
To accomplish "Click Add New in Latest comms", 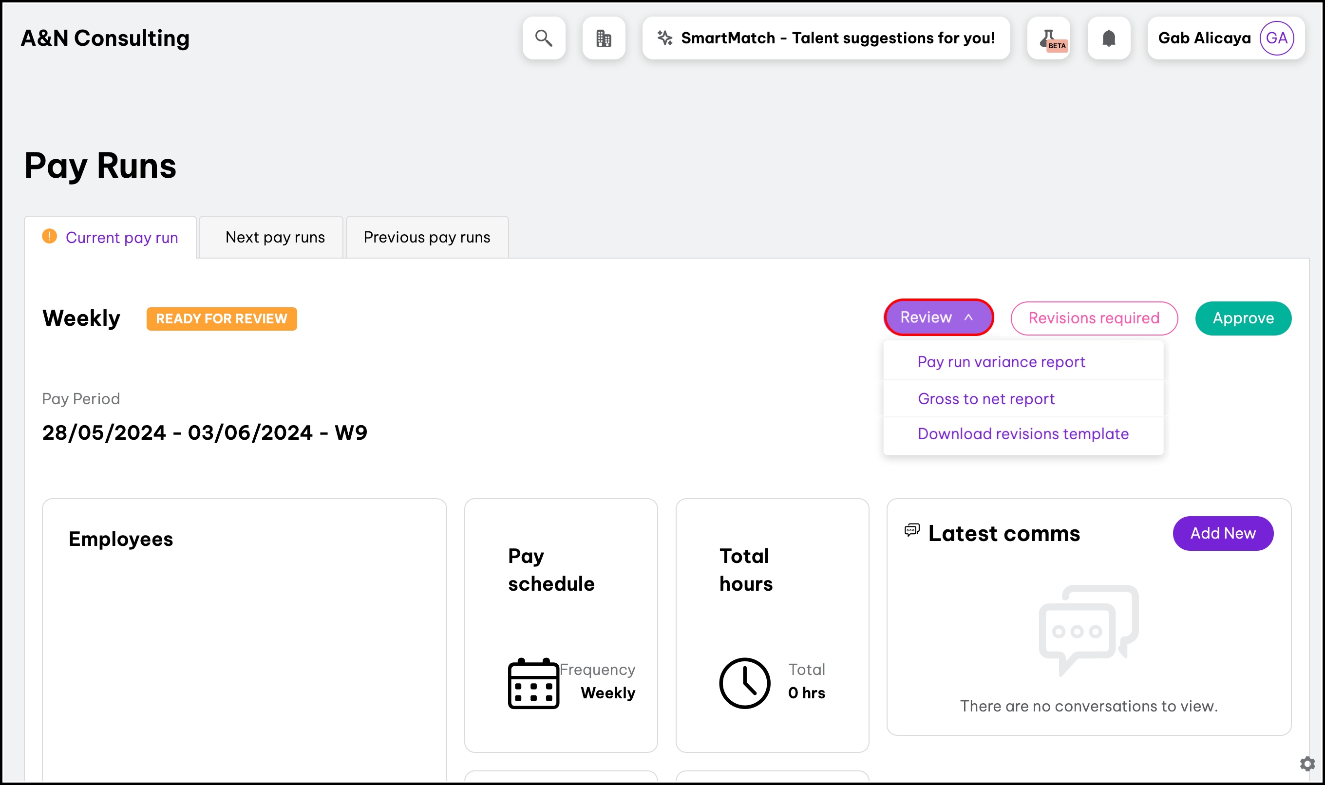I will (x=1222, y=533).
